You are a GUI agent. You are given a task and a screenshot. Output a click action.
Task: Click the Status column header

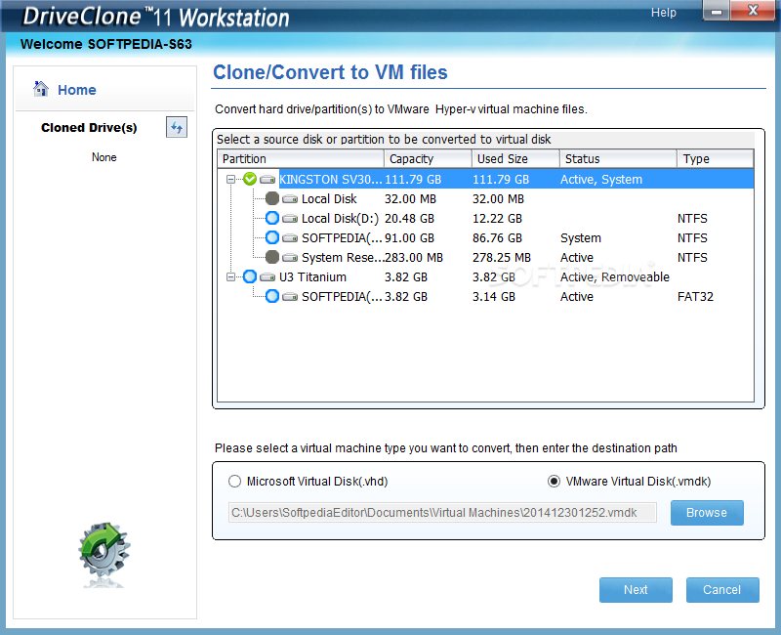point(618,158)
